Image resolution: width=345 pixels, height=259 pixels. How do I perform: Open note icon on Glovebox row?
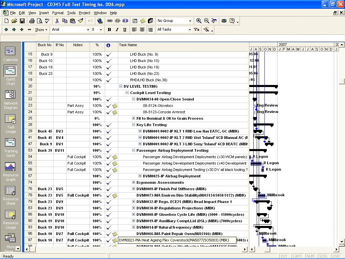[115, 106]
